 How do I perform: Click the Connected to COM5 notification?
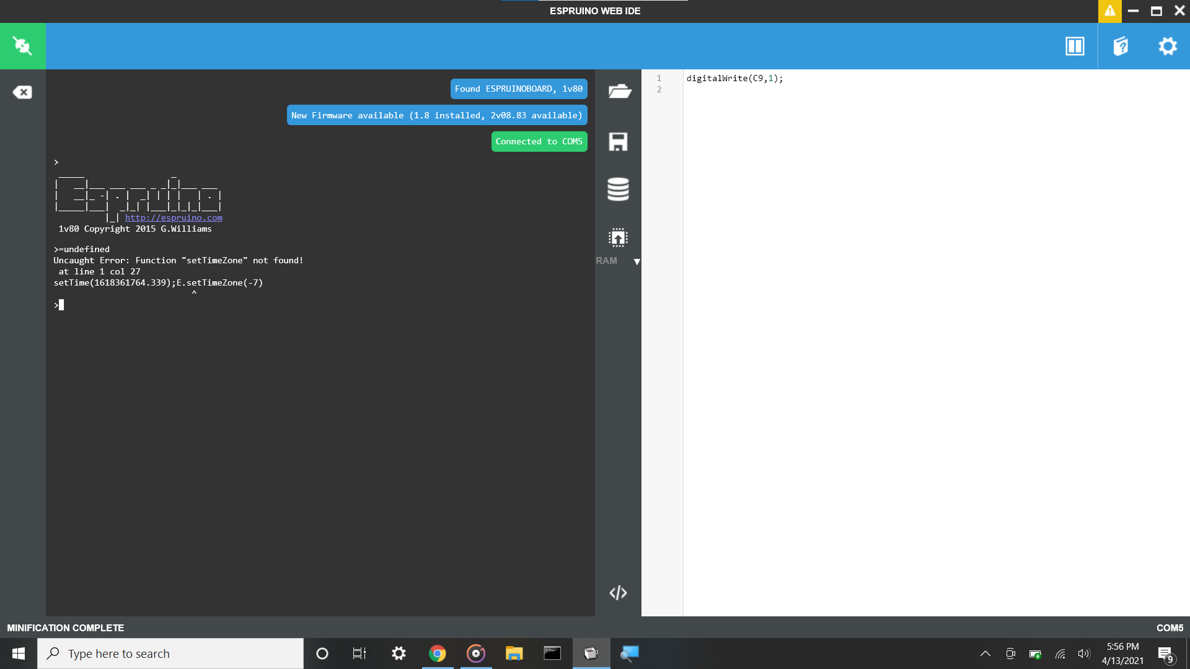click(539, 141)
